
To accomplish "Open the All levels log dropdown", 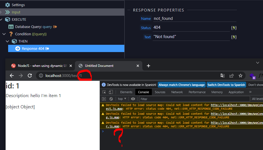I will click(257, 99).
